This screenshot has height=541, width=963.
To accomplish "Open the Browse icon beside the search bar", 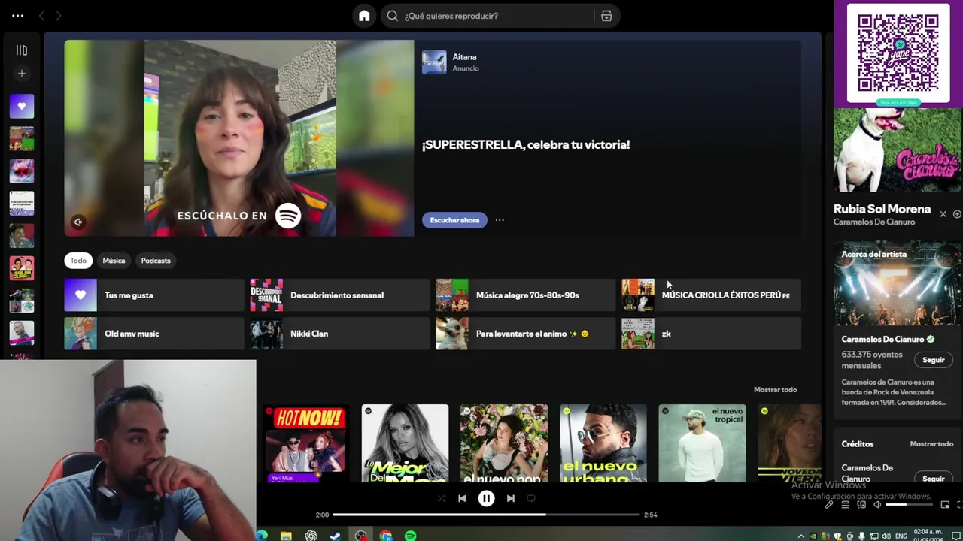I will tap(606, 16).
